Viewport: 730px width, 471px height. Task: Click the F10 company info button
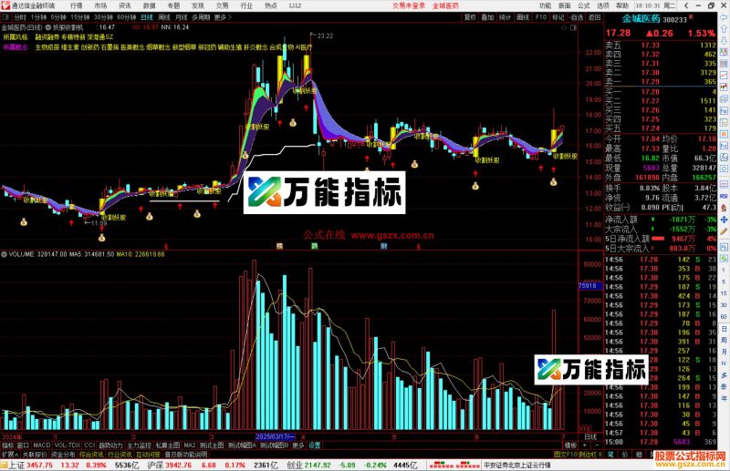coord(541,17)
